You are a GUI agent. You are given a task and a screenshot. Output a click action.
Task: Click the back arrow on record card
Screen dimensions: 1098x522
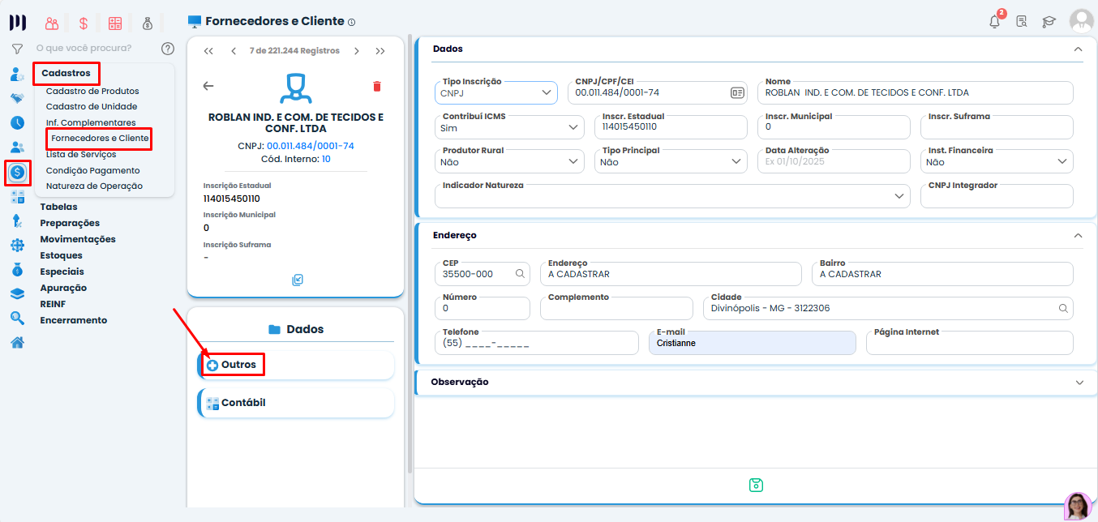(208, 86)
